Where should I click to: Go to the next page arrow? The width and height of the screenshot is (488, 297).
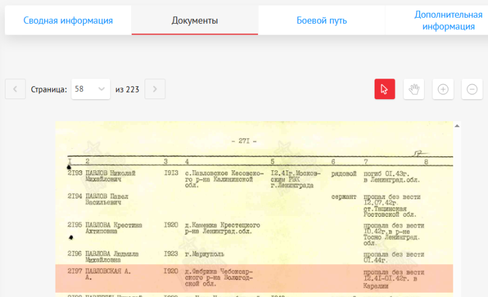(x=155, y=89)
